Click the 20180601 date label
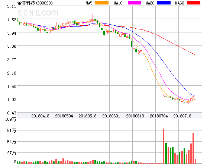The image size is (223, 164). [111, 116]
